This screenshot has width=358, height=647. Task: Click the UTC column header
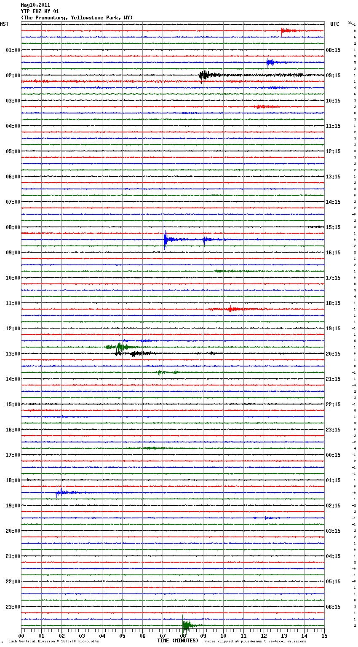(x=334, y=24)
